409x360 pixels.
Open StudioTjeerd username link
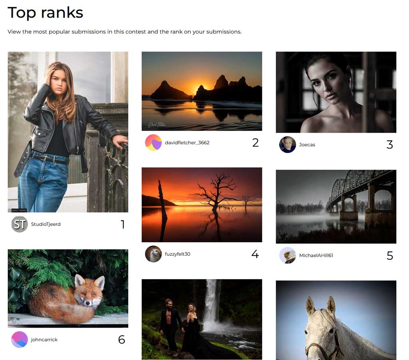(x=46, y=224)
